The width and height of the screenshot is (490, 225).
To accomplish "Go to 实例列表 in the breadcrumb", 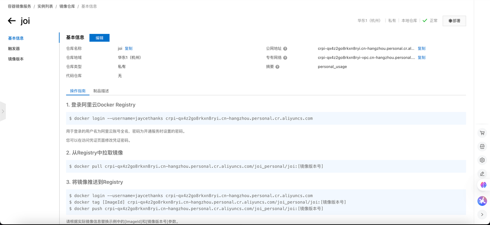I will [45, 7].
